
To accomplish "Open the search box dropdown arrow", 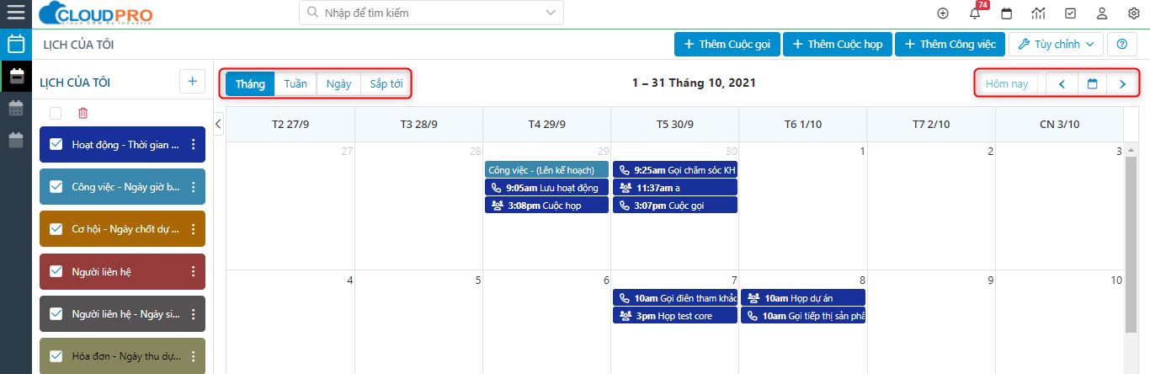I will click(551, 13).
